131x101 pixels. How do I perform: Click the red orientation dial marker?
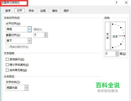(124, 36)
